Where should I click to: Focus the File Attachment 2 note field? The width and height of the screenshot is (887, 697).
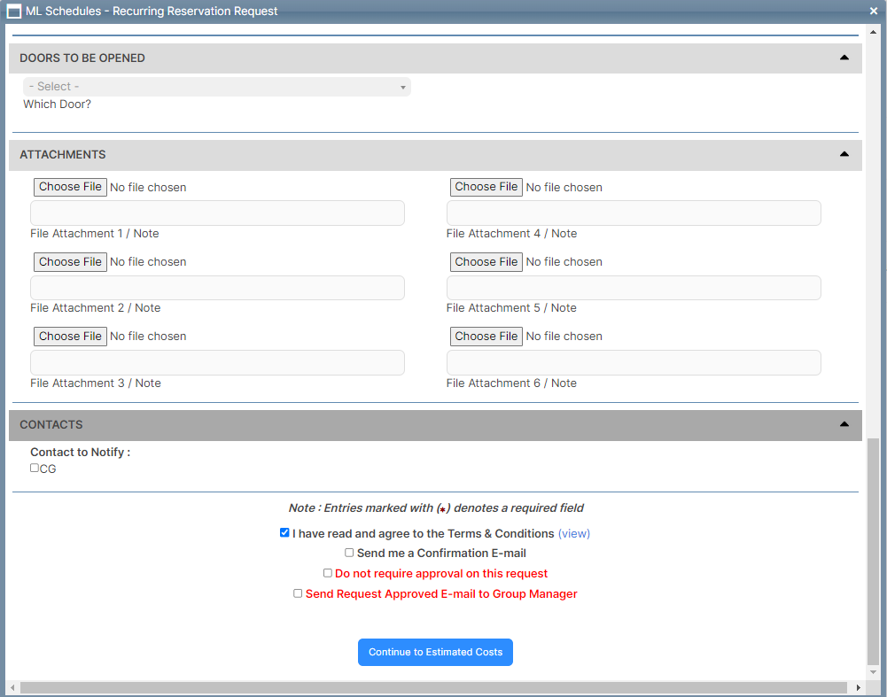(x=217, y=288)
